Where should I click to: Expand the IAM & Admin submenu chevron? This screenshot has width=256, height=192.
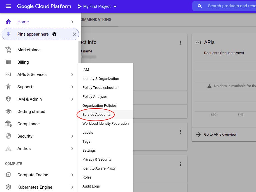72,99
